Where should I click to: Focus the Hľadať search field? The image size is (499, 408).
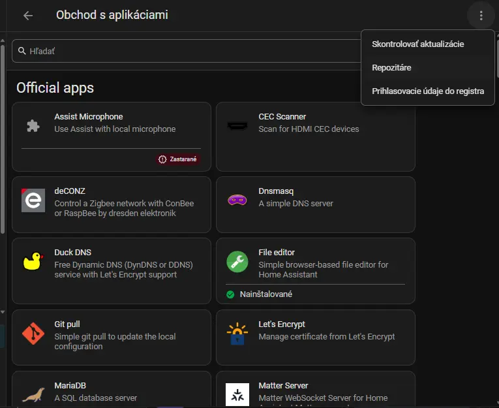point(187,51)
